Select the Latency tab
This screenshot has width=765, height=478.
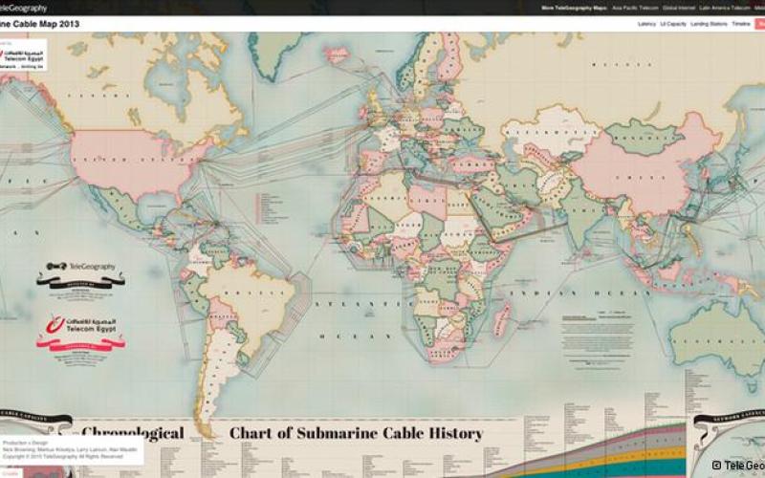(646, 24)
